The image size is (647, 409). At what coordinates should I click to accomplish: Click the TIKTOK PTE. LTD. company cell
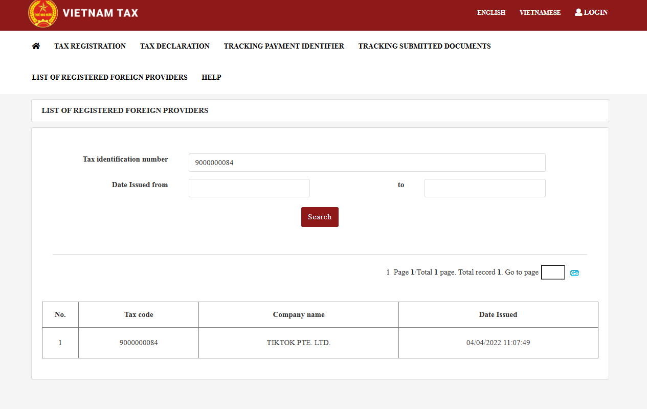[x=299, y=343]
